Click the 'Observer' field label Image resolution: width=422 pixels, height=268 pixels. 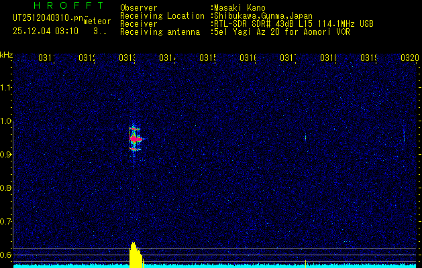[139, 8]
